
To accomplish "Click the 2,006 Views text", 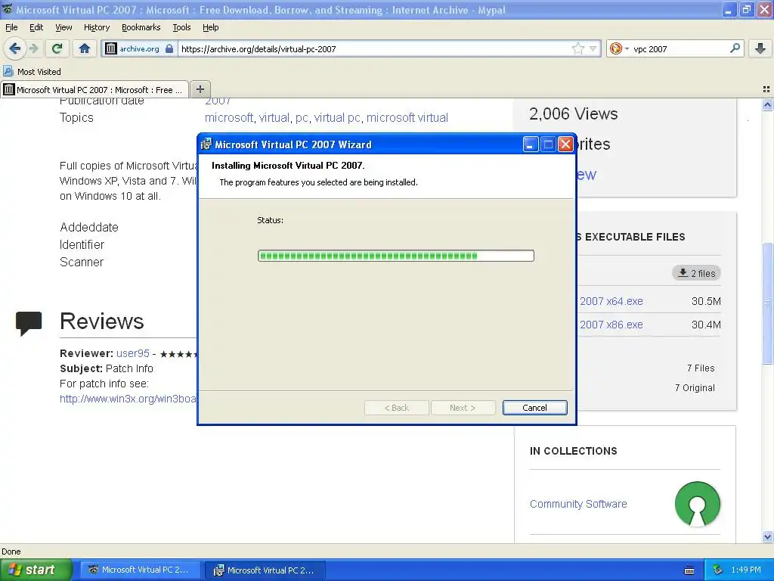I will 573,113.
